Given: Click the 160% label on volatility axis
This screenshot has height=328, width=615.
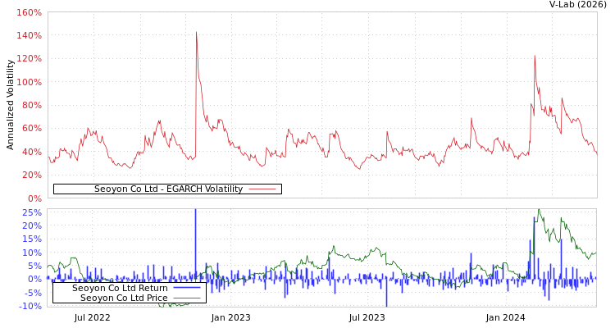Looking at the screenshot, I should coord(29,13).
